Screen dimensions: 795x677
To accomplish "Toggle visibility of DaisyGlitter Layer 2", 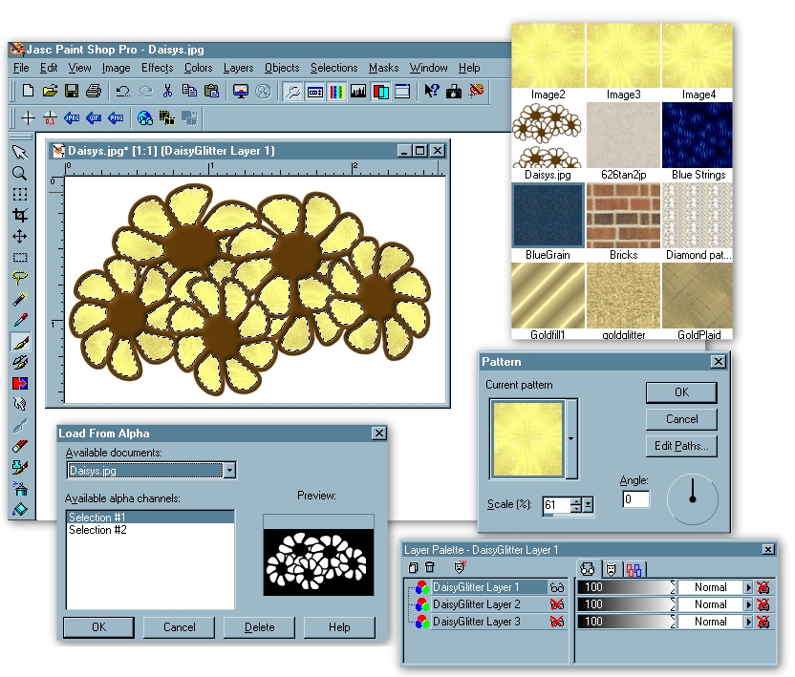I will click(x=557, y=604).
